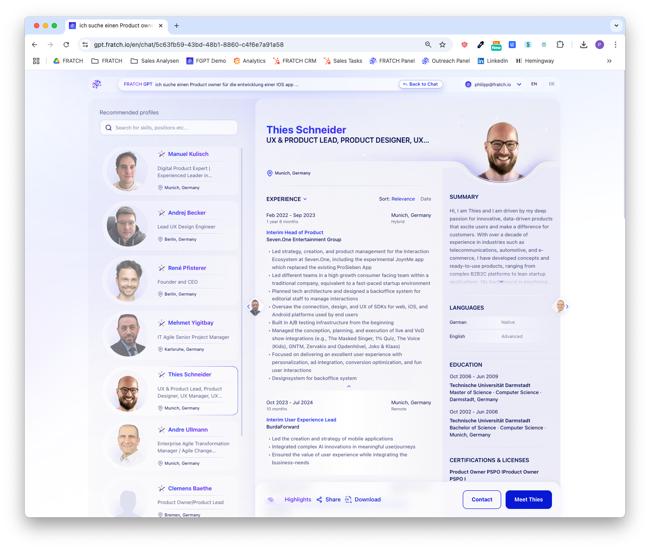Open the Sales Analysen bookmark folder

tap(155, 61)
